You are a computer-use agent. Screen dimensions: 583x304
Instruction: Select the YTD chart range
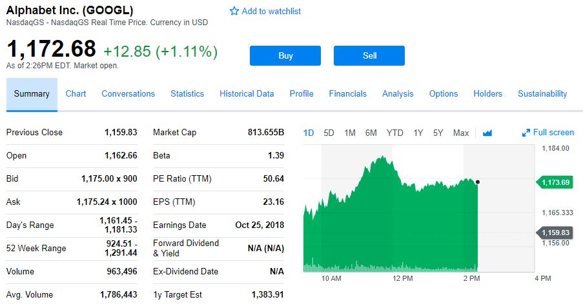pos(394,133)
